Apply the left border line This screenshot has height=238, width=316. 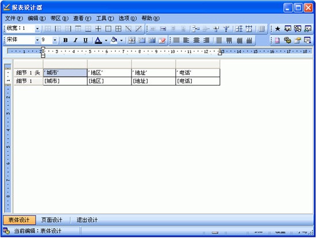pyautogui.click(x=58, y=29)
